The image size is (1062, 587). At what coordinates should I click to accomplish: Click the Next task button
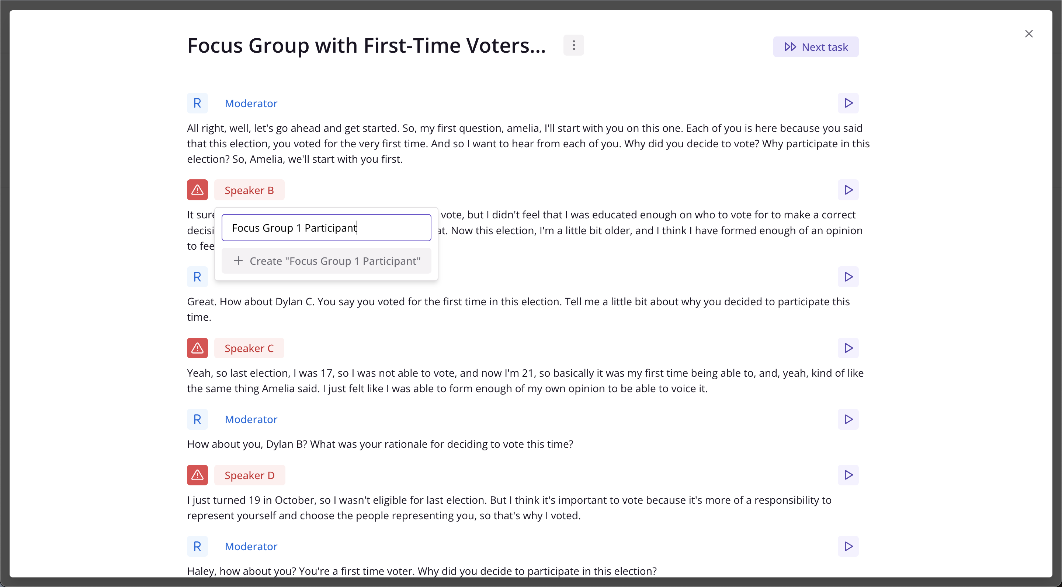pos(815,47)
